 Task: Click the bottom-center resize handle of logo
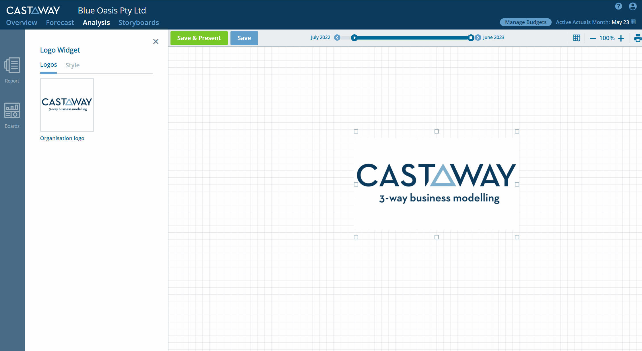(437, 237)
